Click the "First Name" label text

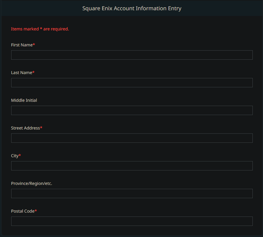(22, 45)
